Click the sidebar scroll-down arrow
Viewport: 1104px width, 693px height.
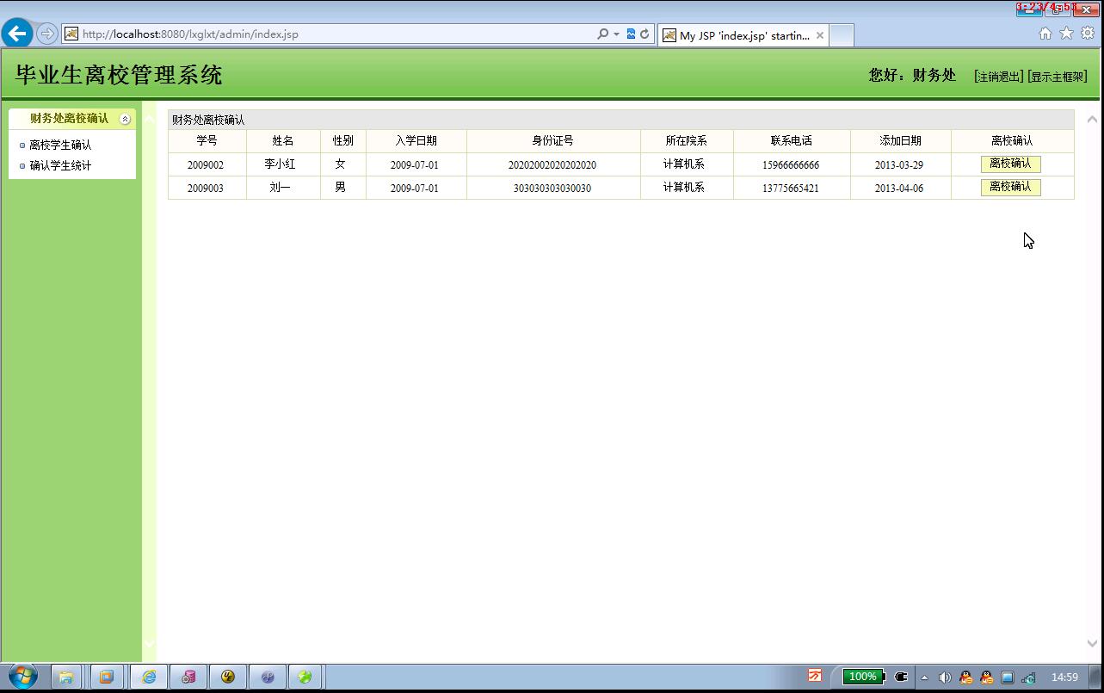(x=149, y=643)
